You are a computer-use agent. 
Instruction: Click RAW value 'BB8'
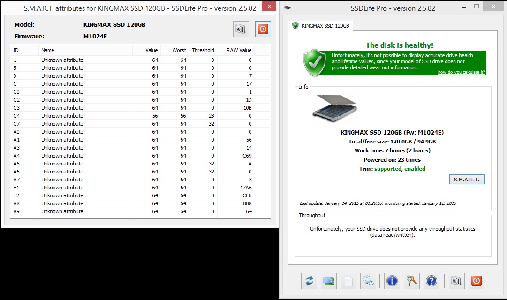[x=247, y=203]
